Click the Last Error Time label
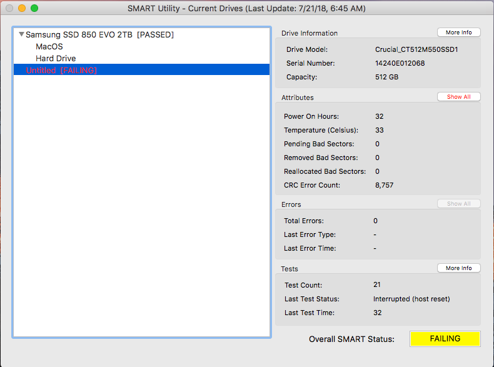This screenshot has height=367, width=494. [x=310, y=249]
